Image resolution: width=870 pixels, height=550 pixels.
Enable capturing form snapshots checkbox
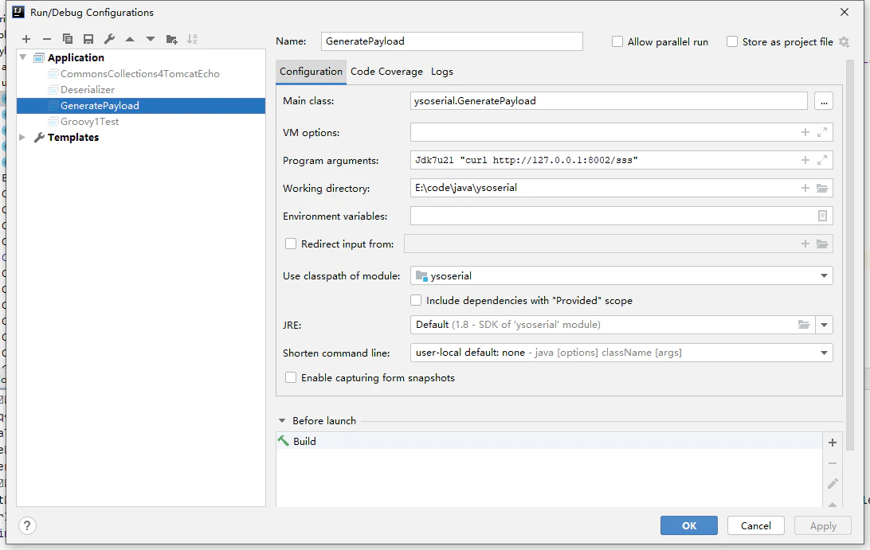point(290,377)
